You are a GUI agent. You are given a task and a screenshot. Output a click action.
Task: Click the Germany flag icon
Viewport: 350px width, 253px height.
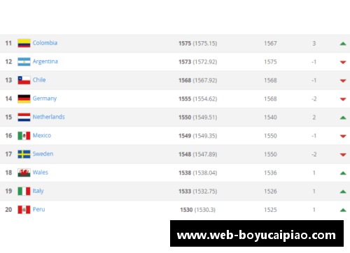(24, 99)
